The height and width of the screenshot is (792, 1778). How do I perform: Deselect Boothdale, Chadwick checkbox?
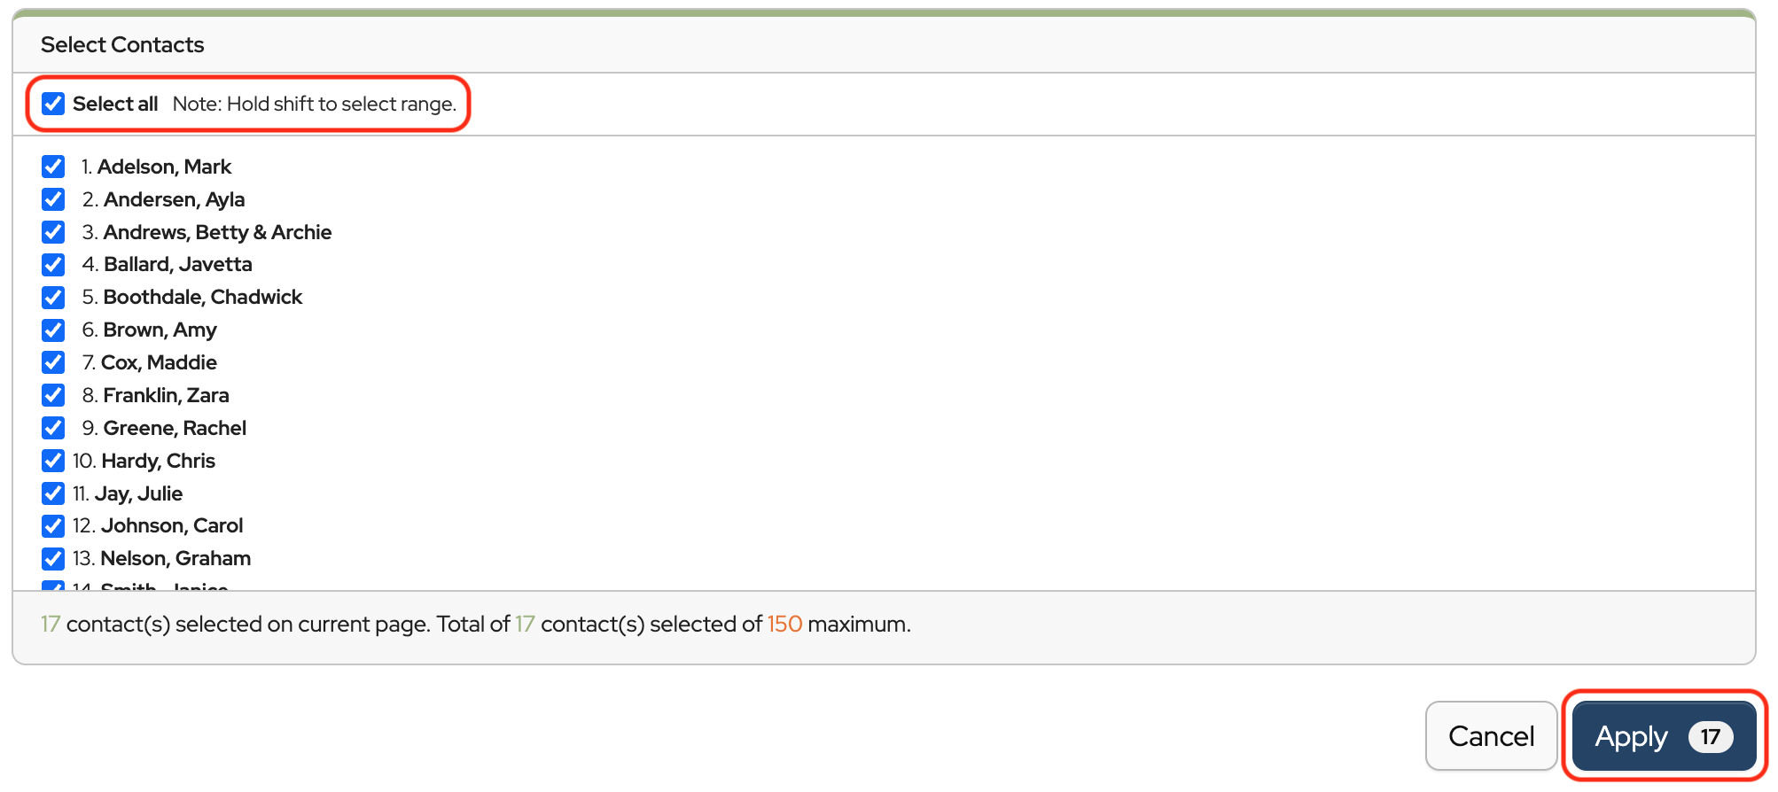point(53,298)
